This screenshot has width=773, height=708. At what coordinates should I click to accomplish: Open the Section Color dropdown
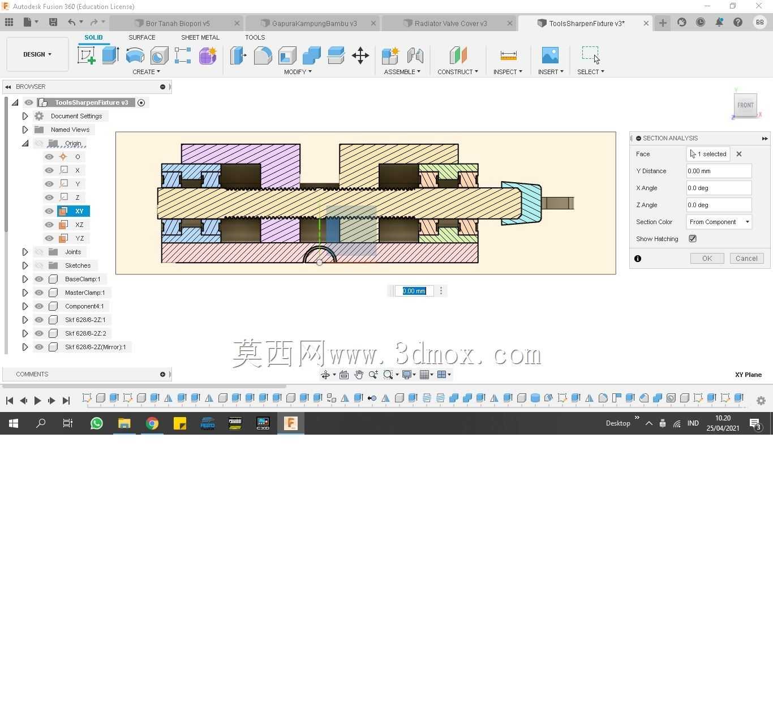[x=719, y=222]
